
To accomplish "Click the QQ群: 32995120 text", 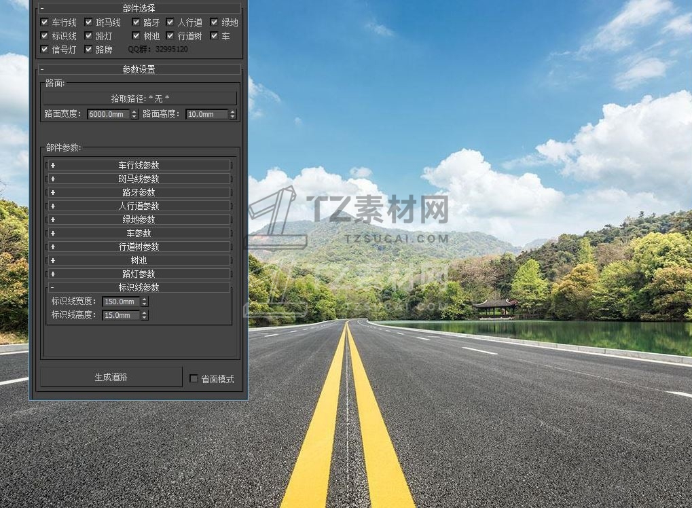I will (158, 49).
